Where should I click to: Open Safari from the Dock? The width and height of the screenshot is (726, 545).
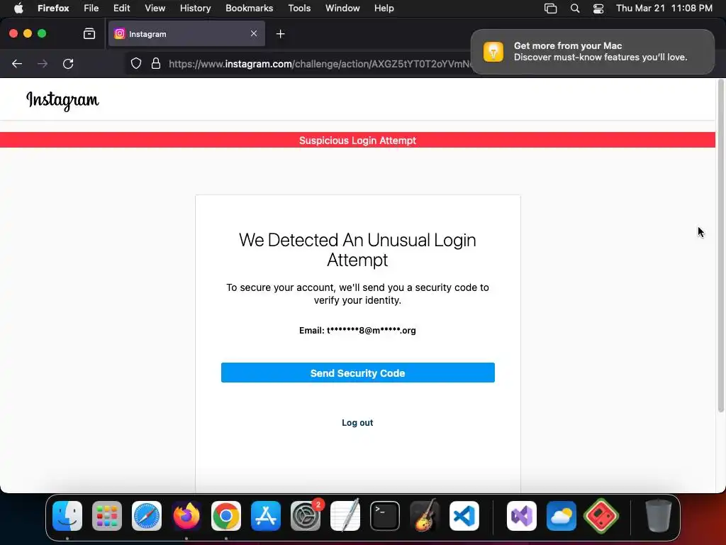pyautogui.click(x=147, y=515)
